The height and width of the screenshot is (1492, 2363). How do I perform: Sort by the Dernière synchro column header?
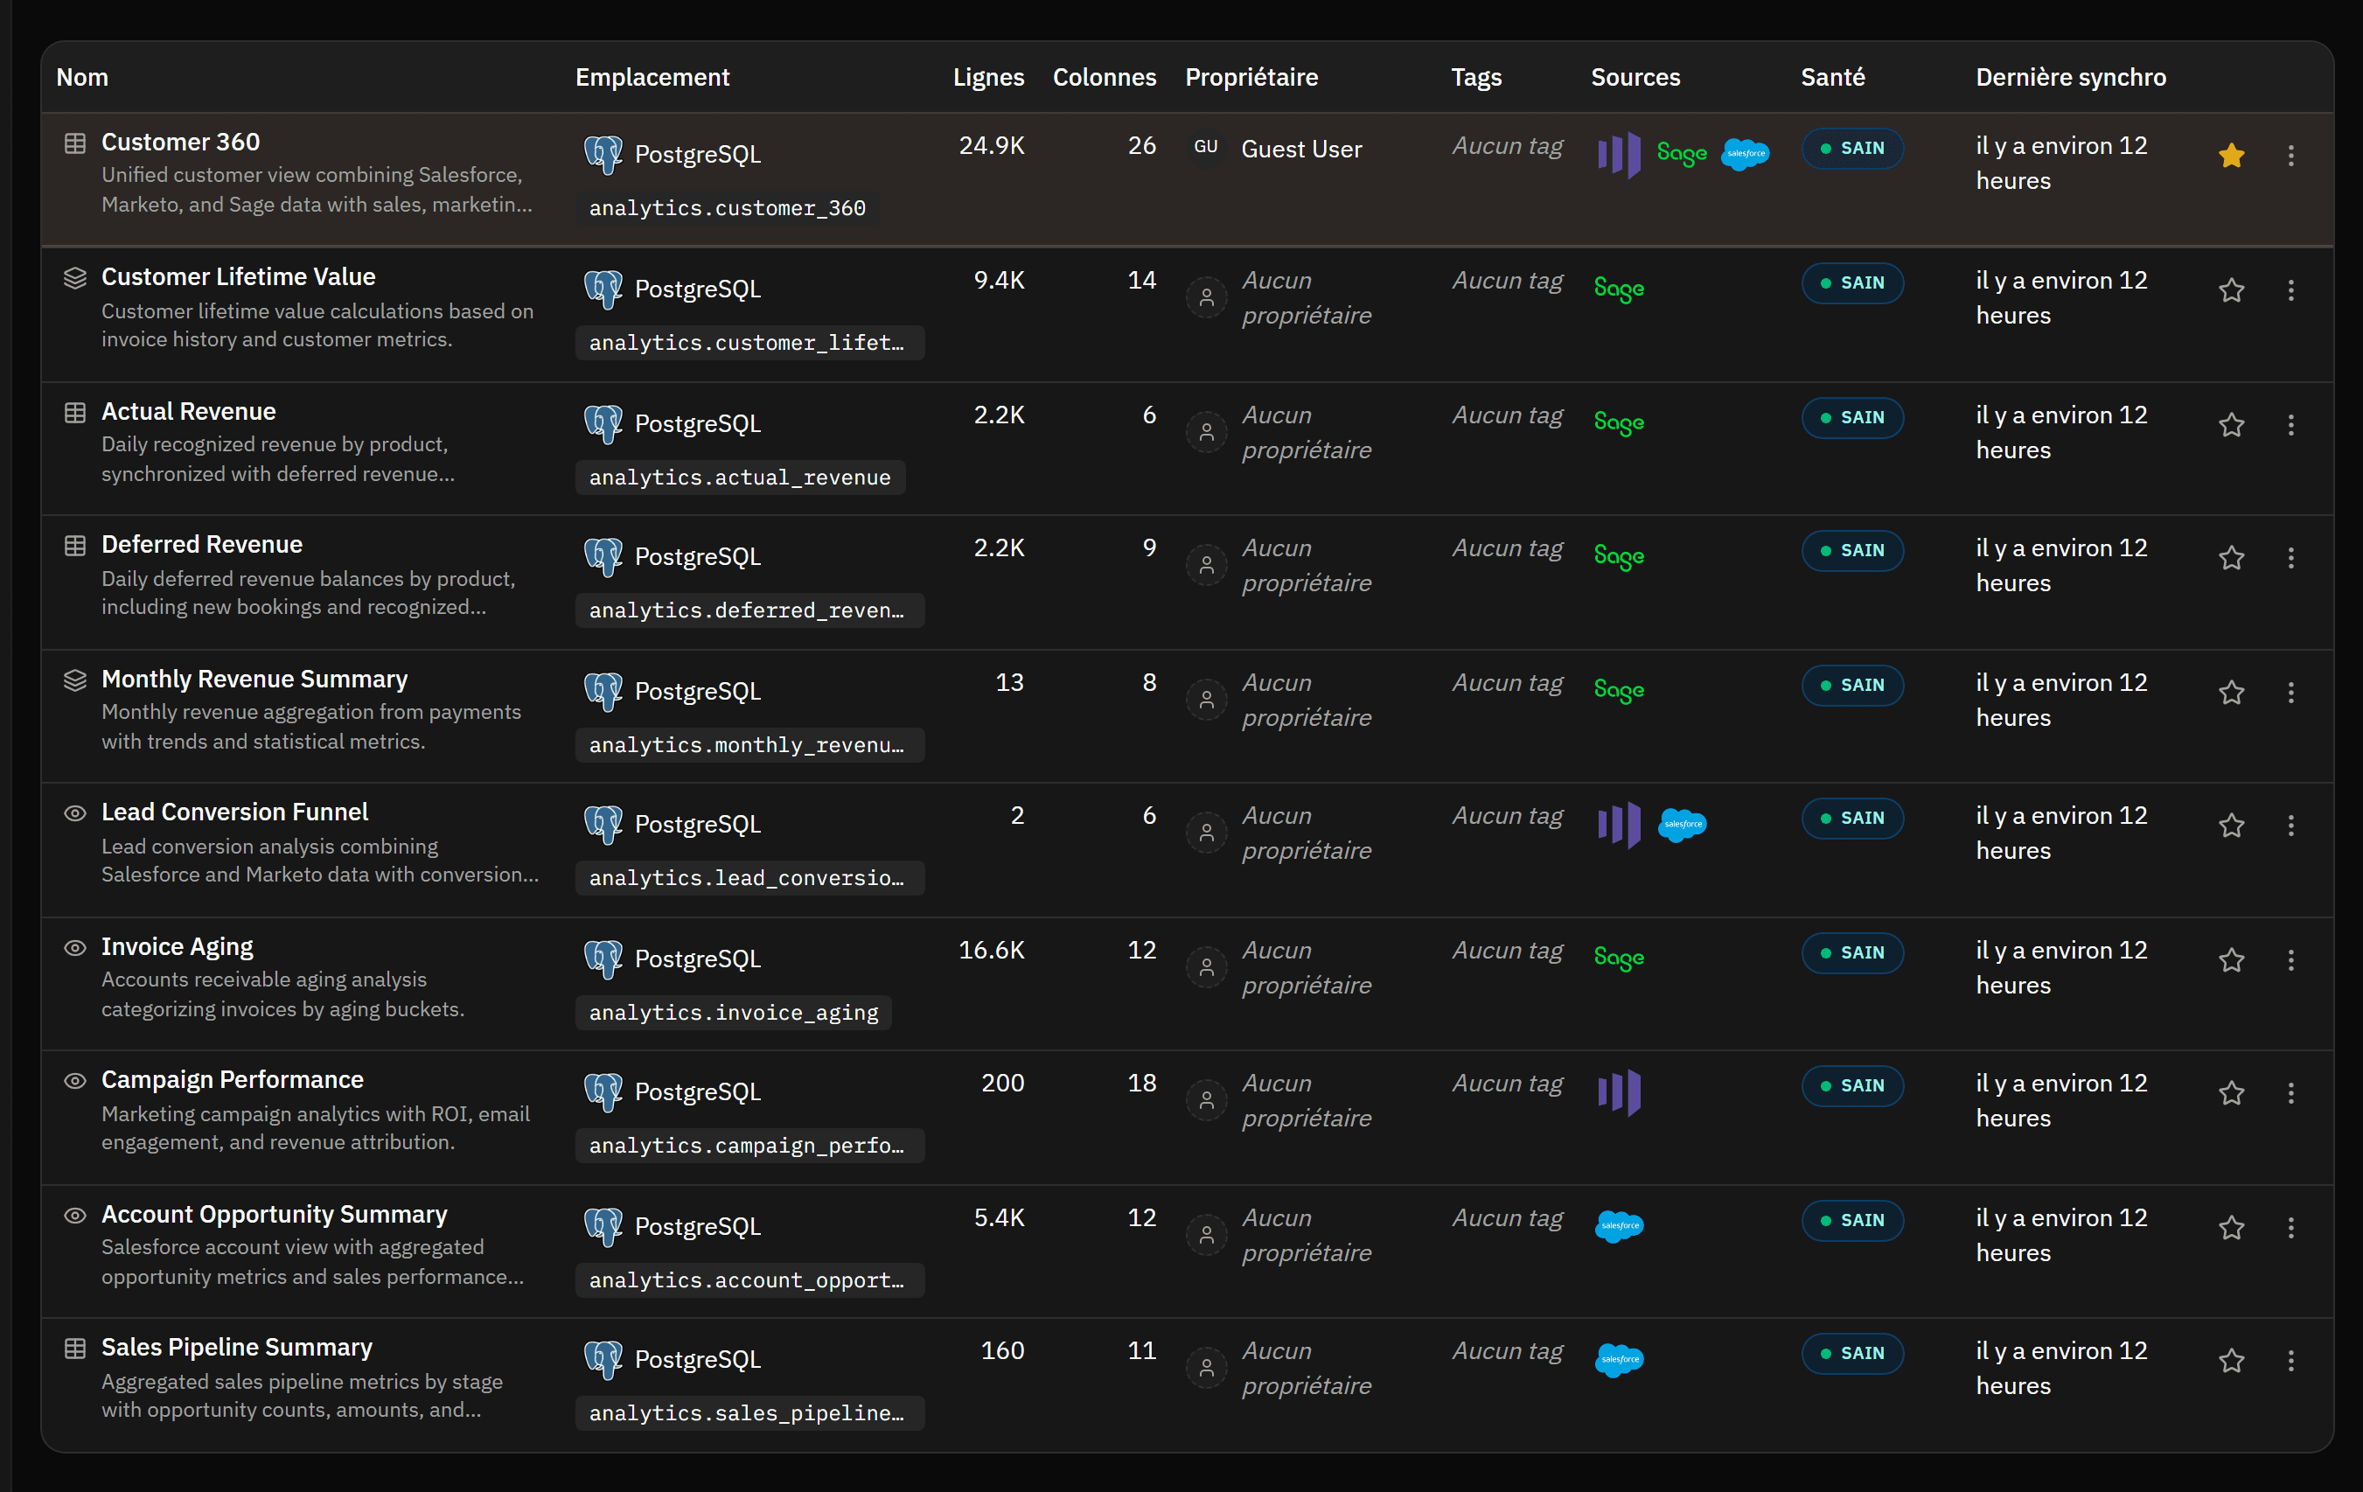(2071, 77)
